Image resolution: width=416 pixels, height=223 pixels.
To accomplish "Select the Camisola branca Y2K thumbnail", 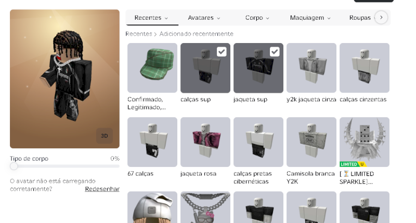I will [x=311, y=142].
